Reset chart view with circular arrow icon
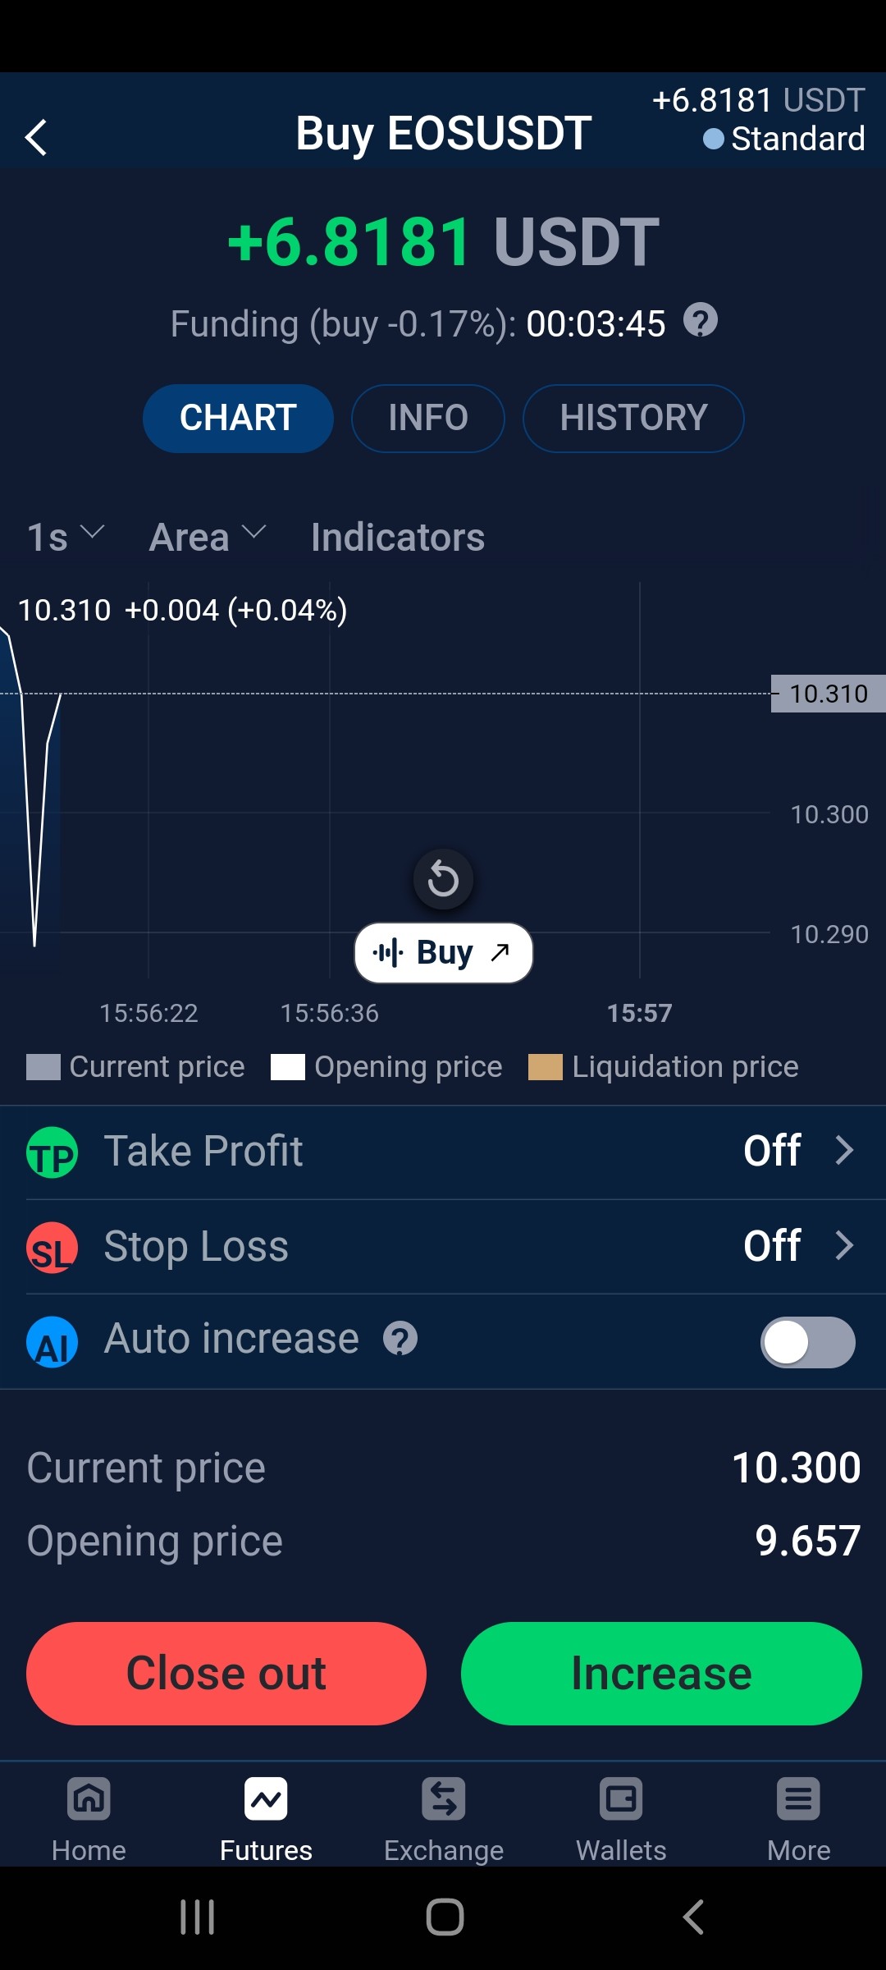The image size is (886, 1970). click(x=443, y=879)
